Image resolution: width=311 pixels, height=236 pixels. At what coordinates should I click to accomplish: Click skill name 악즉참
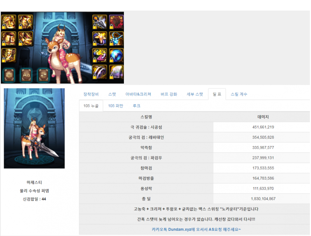pos(146,148)
